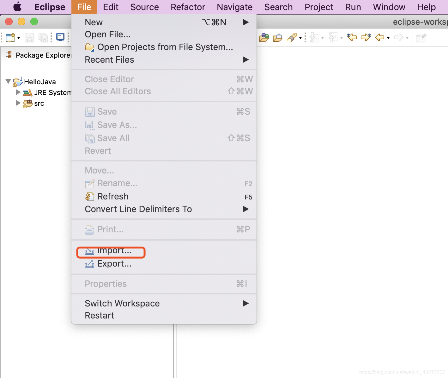Open the Recent Files submenu
Viewport: 448px width, 378px height.
pyautogui.click(x=164, y=60)
